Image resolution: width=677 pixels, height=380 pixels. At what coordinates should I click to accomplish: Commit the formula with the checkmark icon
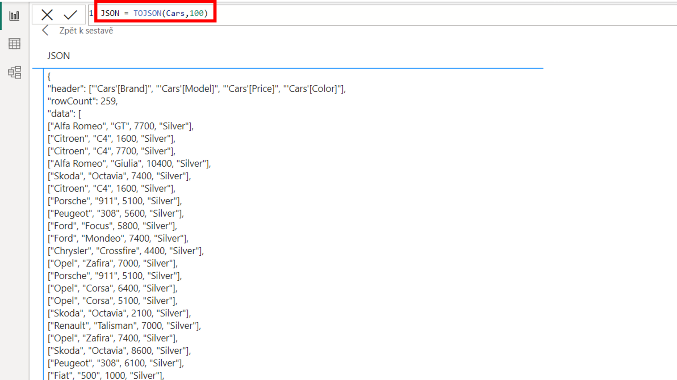(70, 15)
